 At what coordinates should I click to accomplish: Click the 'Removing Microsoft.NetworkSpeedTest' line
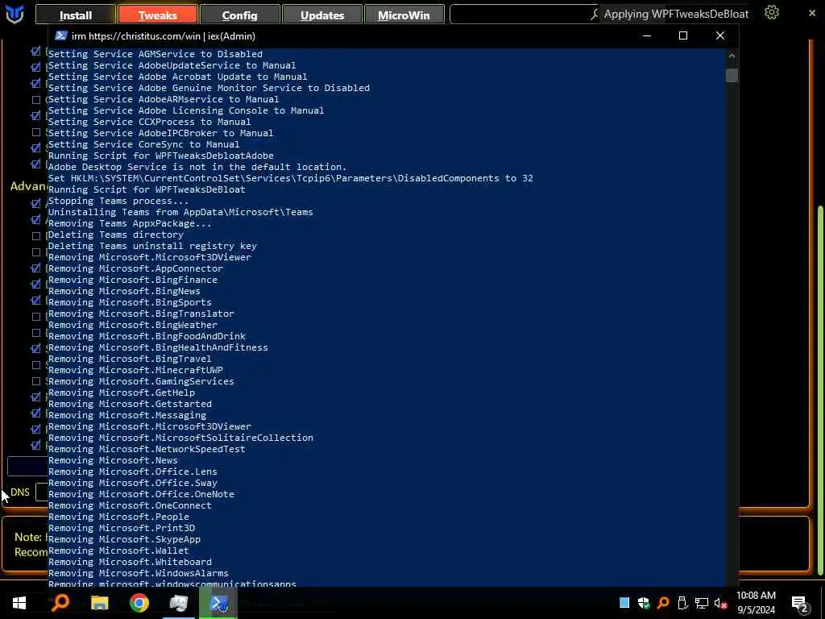[x=147, y=449]
